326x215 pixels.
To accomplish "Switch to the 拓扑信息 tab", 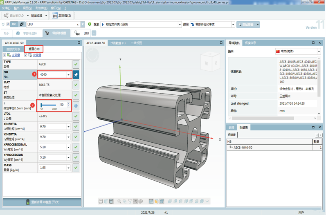I will [250, 43].
